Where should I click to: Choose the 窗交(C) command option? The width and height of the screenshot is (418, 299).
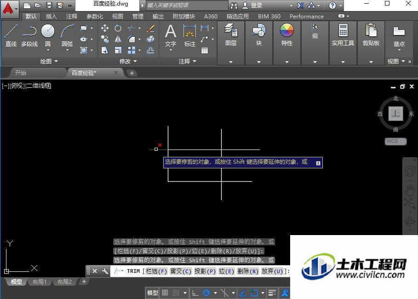coord(181,271)
